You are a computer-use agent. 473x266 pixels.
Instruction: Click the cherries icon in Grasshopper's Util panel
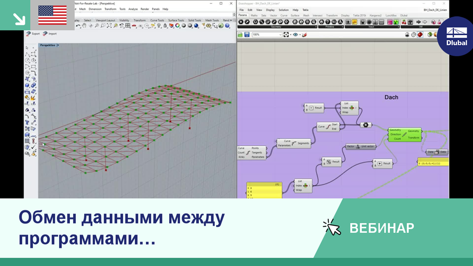404,22
